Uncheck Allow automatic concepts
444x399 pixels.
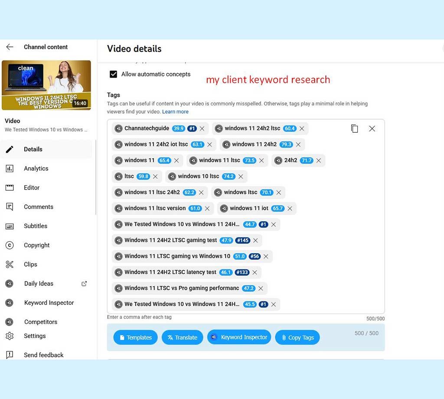(x=113, y=74)
